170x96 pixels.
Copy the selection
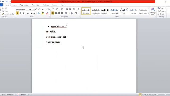[x=5, y=11]
